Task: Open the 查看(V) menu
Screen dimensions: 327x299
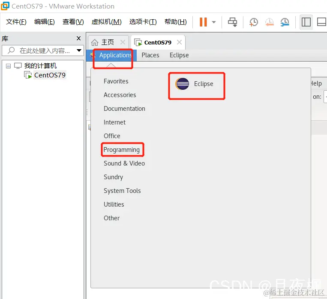Action: [x=73, y=22]
